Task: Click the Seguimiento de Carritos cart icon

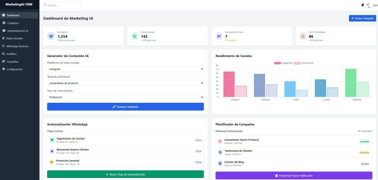Action: 52,140
